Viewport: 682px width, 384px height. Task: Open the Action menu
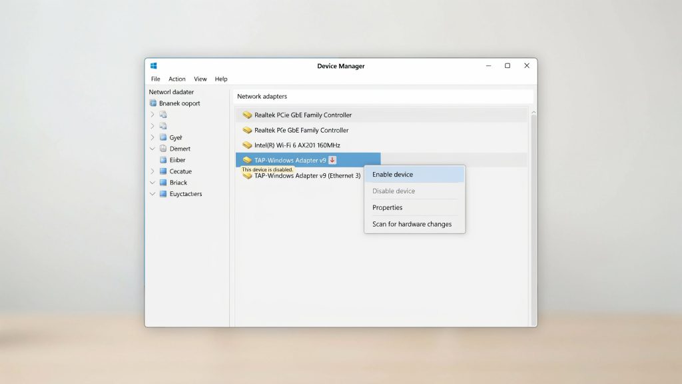tap(177, 79)
